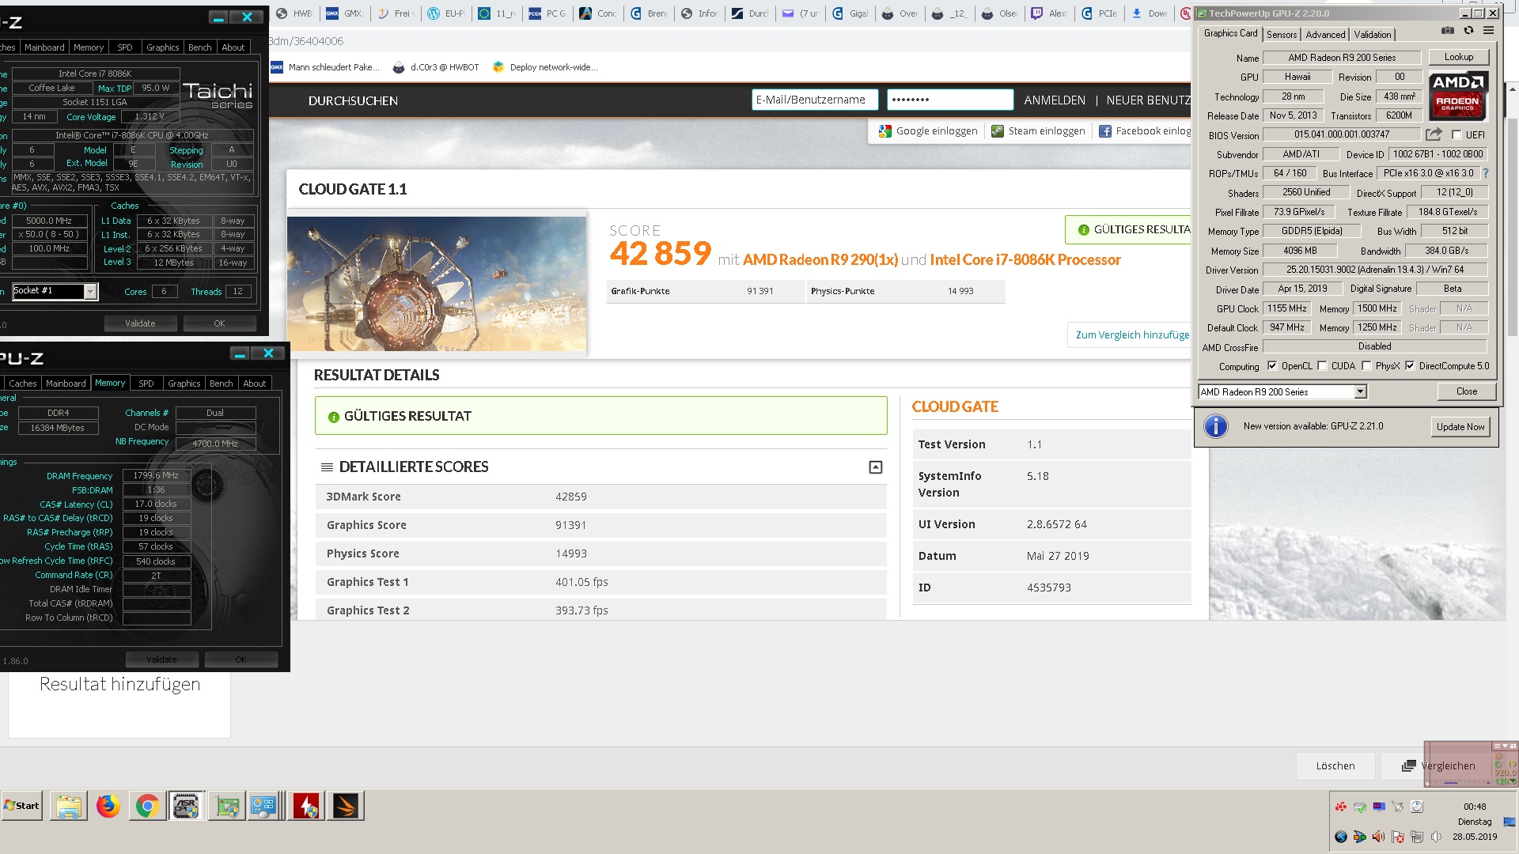The image size is (1519, 854).
Task: Launch Firefox from the taskbar
Action: (108, 806)
